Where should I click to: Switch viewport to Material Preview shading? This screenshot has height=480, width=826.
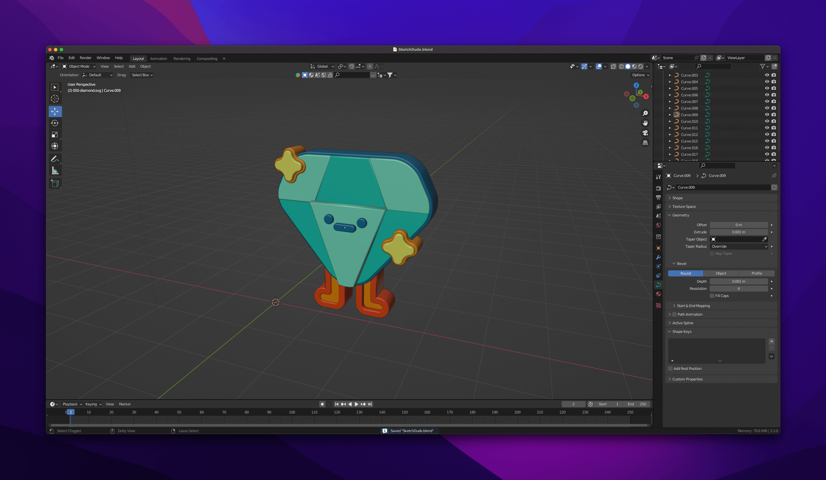[x=635, y=66]
